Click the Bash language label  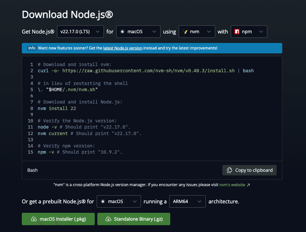[33, 170]
